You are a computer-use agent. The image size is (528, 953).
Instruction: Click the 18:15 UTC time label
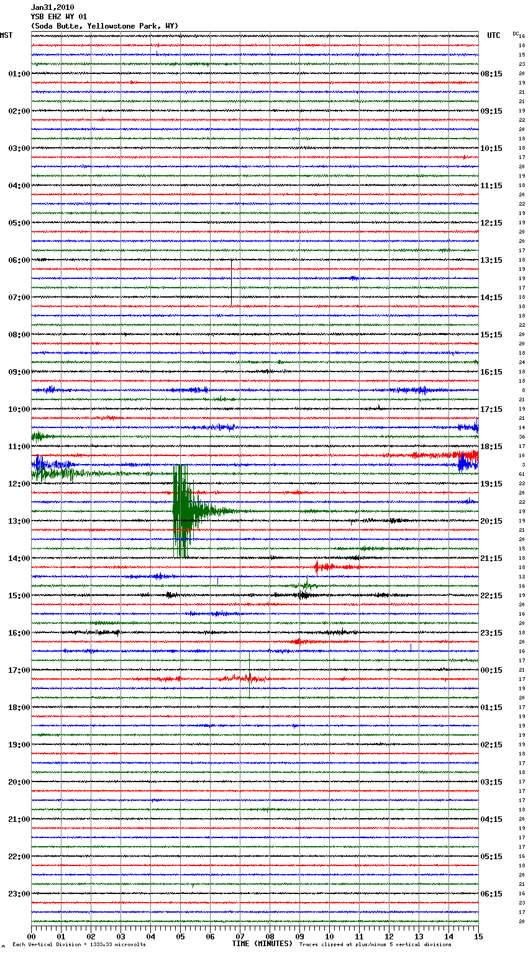coord(491,447)
